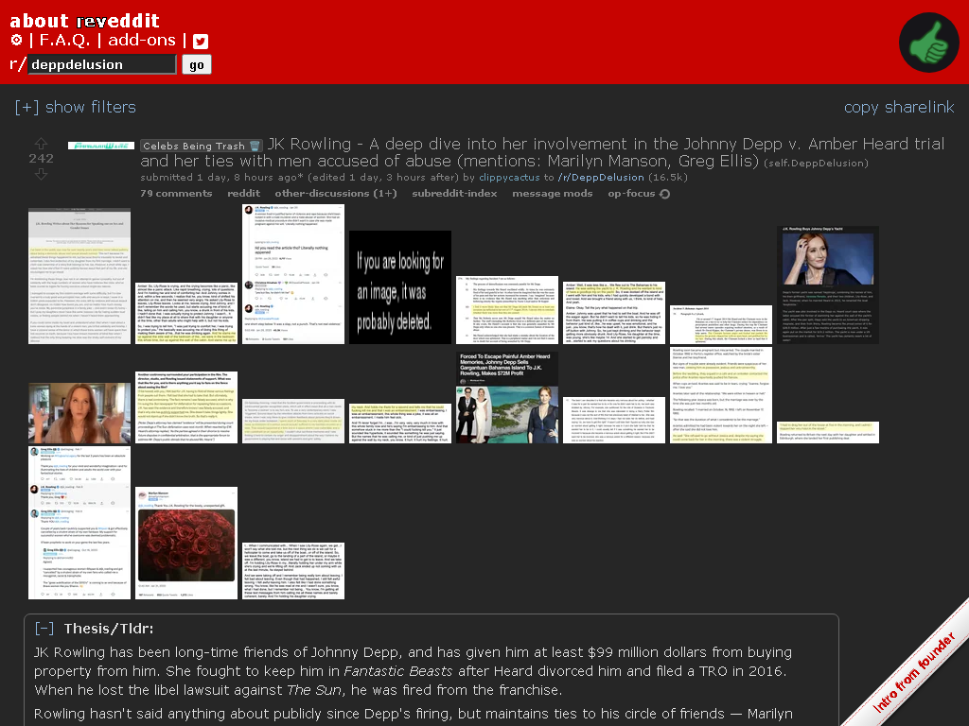
Task: Open the 79 comments link
Action: pyautogui.click(x=176, y=193)
